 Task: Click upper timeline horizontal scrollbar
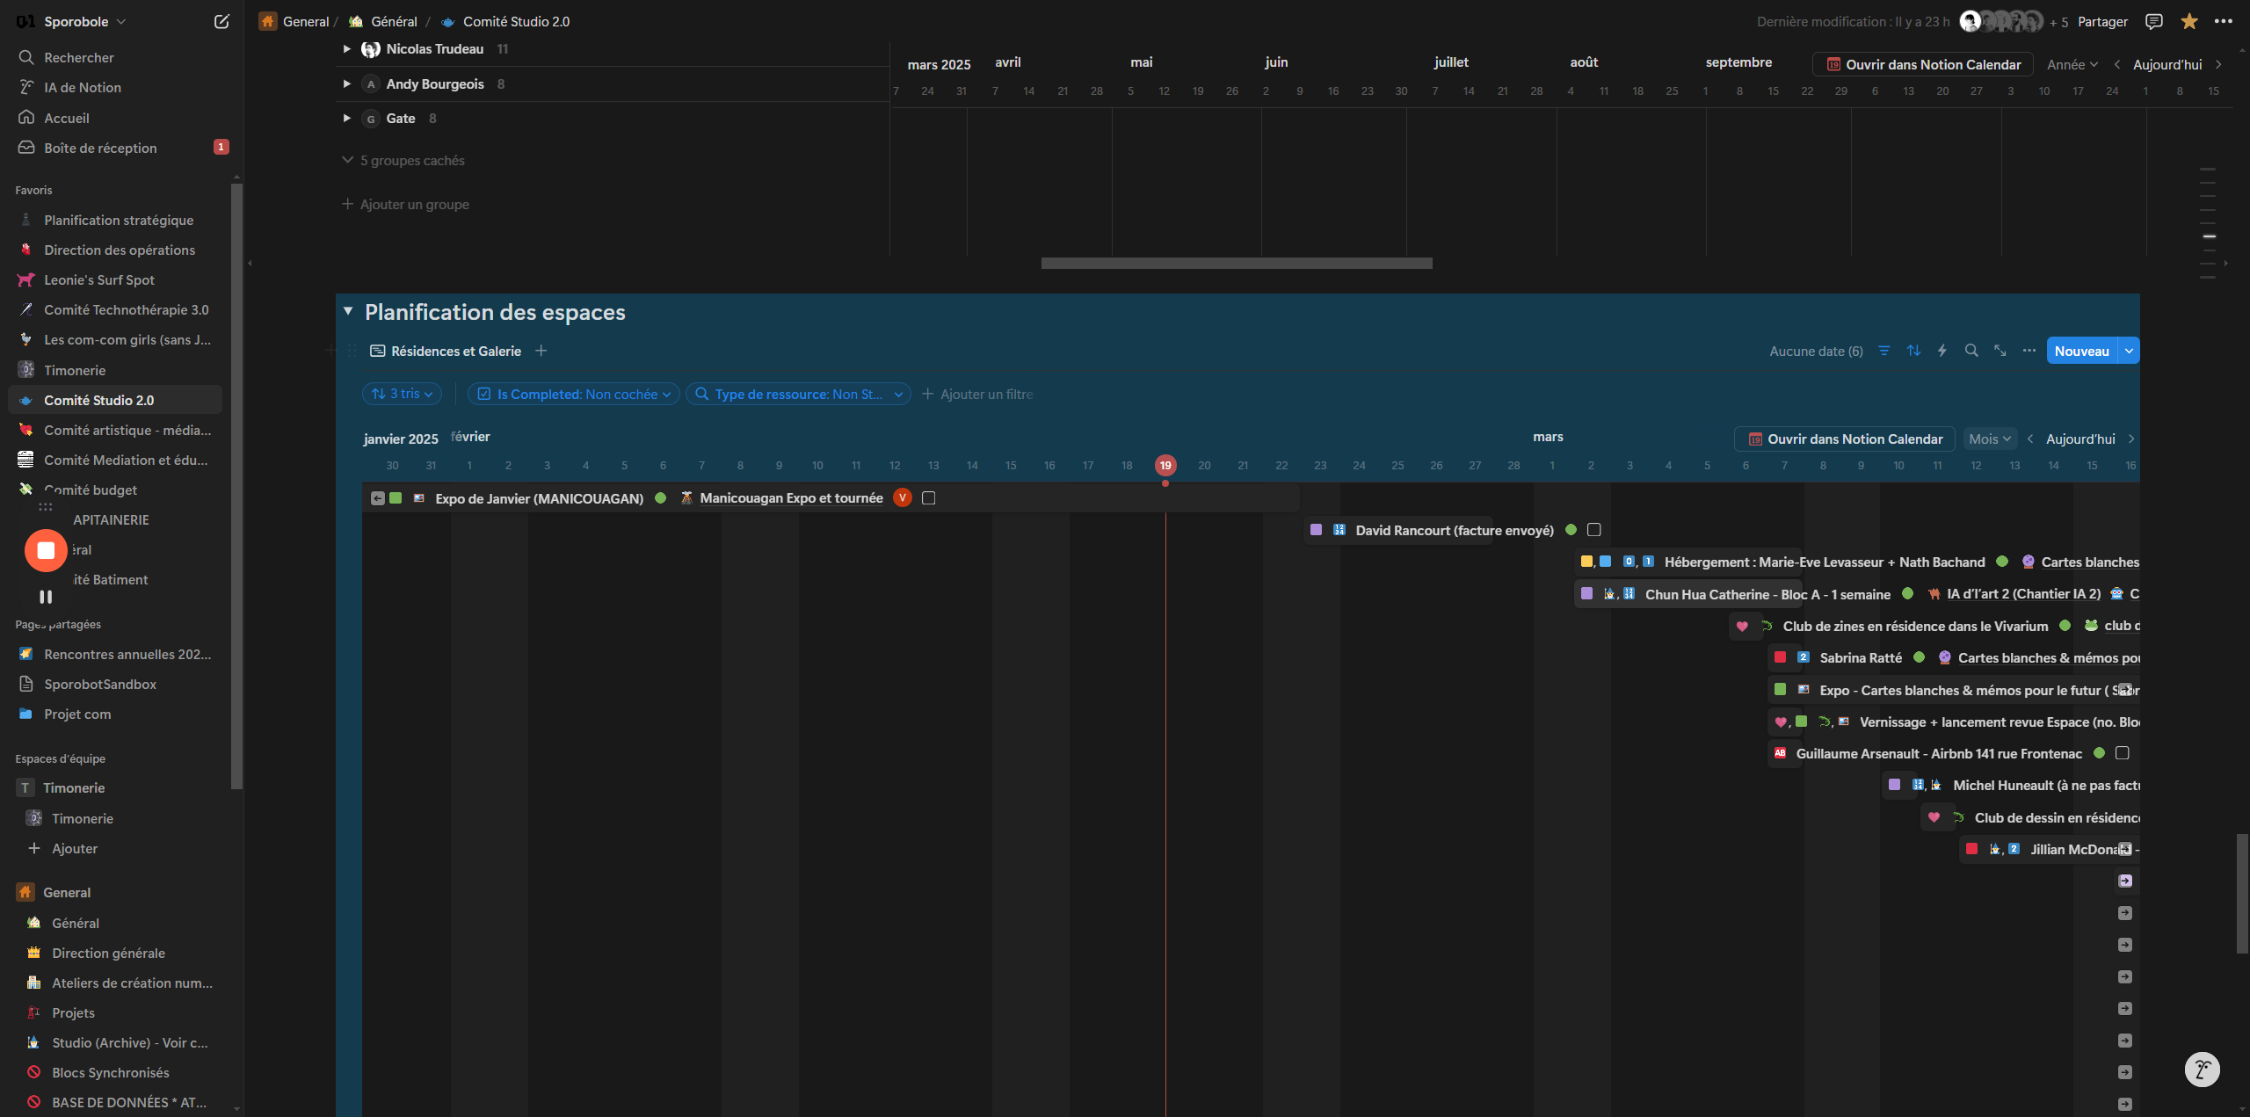click(x=1237, y=263)
